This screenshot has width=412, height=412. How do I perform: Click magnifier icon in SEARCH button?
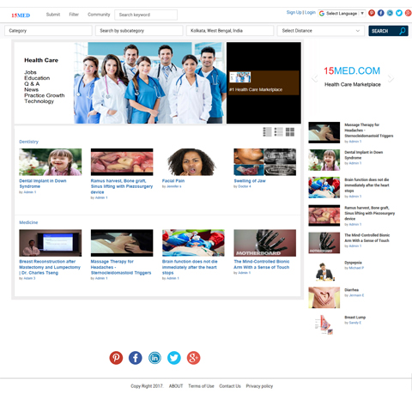pyautogui.click(x=403, y=31)
